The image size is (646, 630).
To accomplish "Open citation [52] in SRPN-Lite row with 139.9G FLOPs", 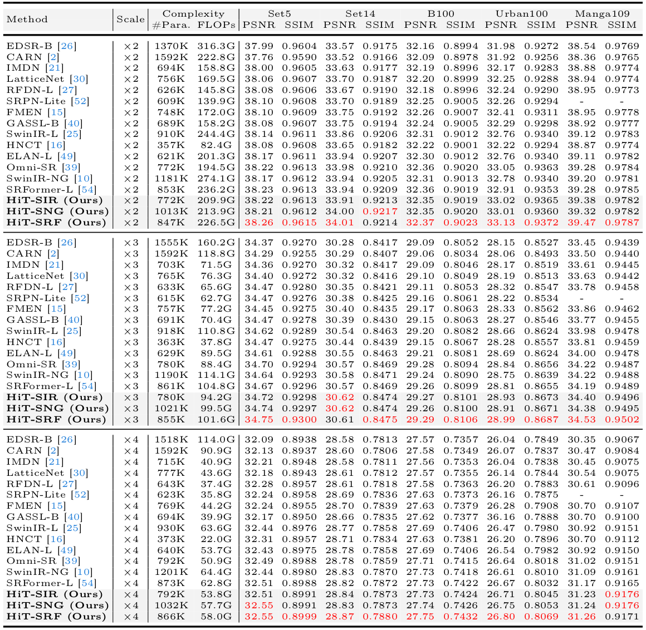I will [x=80, y=101].
